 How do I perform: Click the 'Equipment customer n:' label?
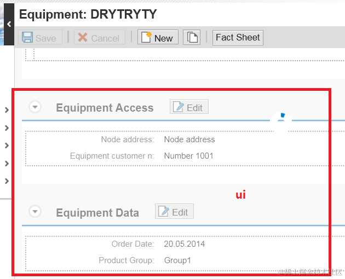pyautogui.click(x=112, y=156)
